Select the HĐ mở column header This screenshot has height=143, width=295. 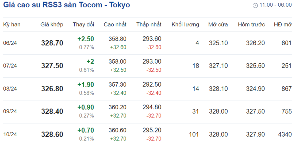(283, 25)
